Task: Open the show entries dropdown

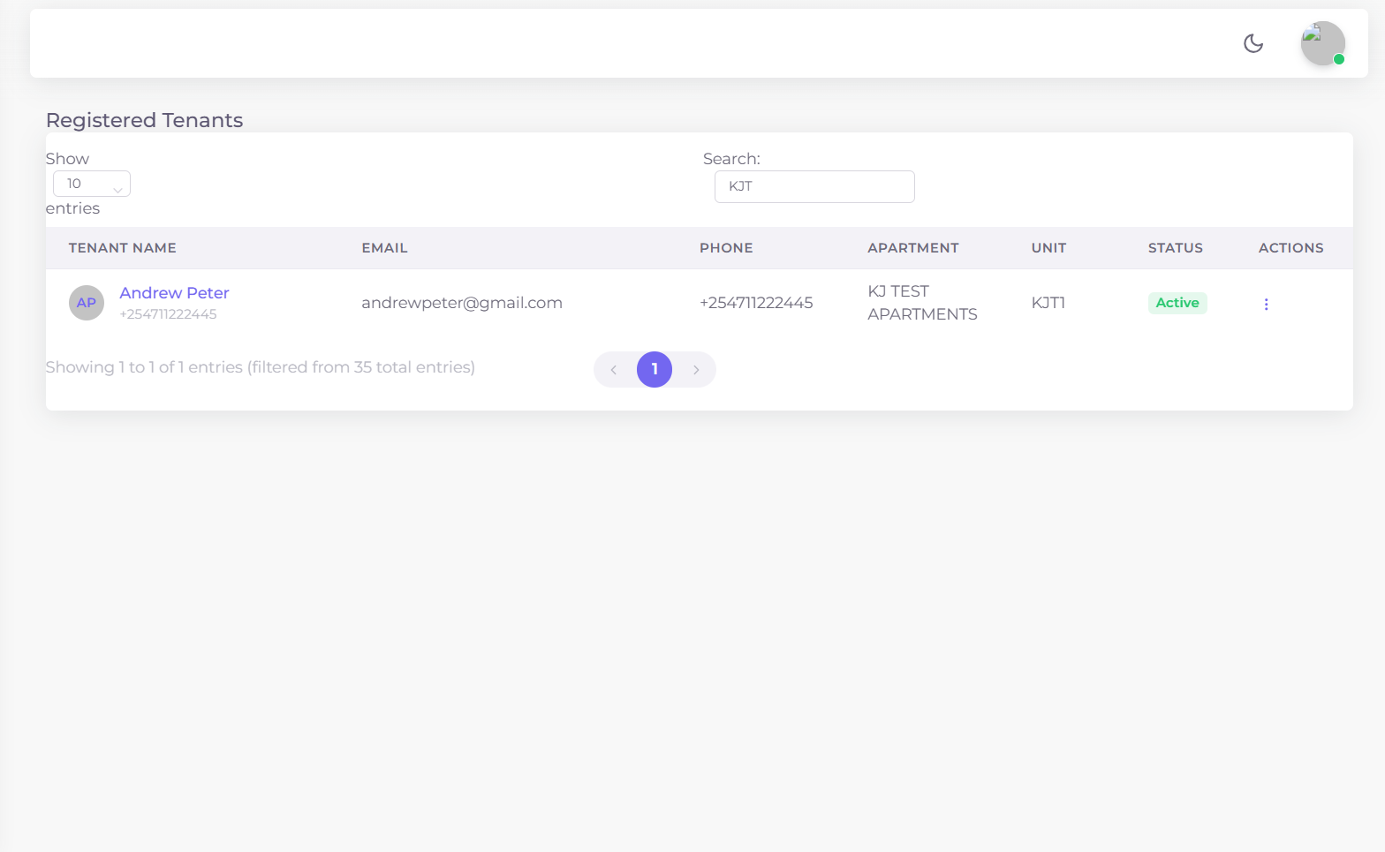Action: point(92,184)
